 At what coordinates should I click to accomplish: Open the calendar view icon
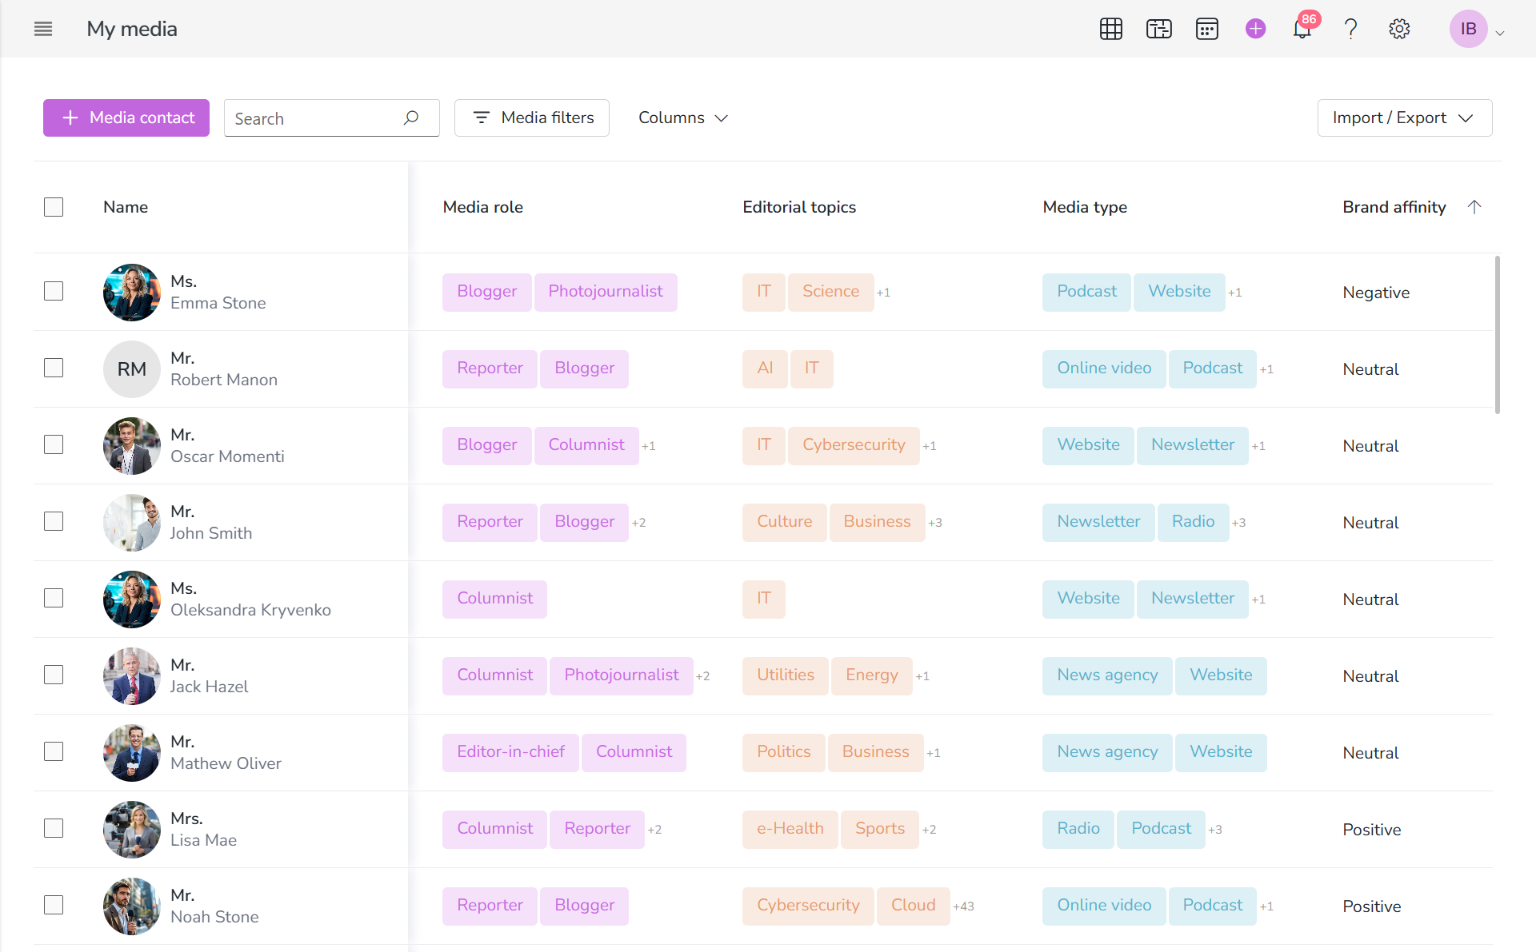(x=1207, y=29)
